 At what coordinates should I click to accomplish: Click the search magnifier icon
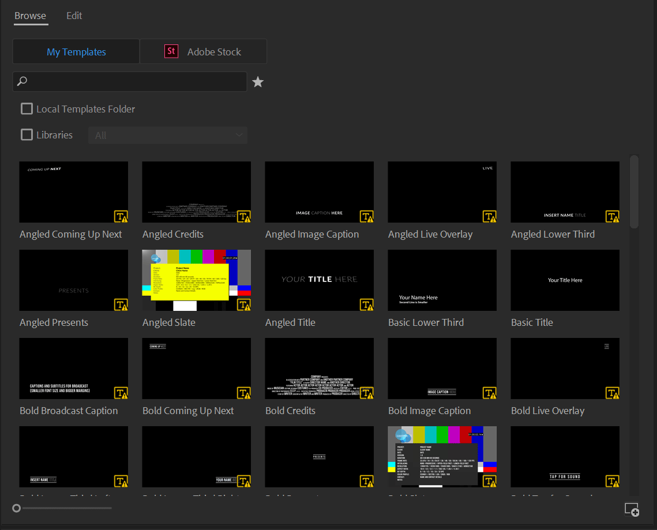click(x=22, y=81)
